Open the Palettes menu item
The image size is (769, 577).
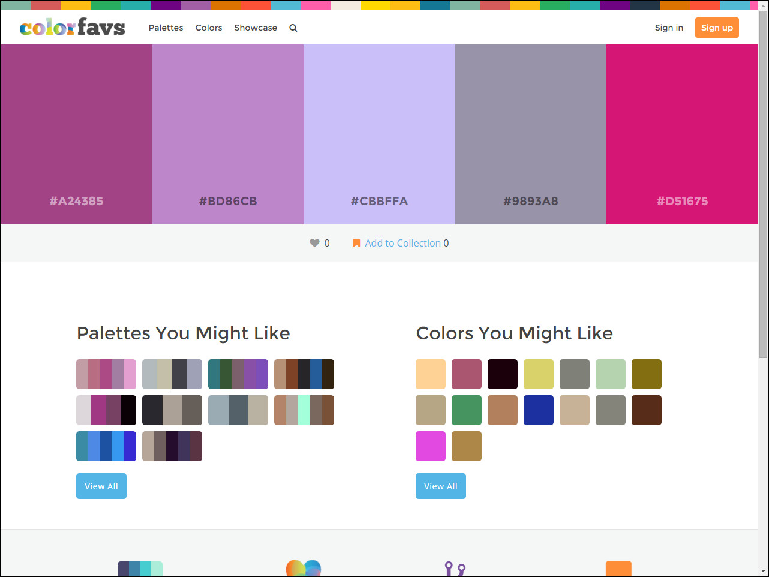click(x=166, y=28)
